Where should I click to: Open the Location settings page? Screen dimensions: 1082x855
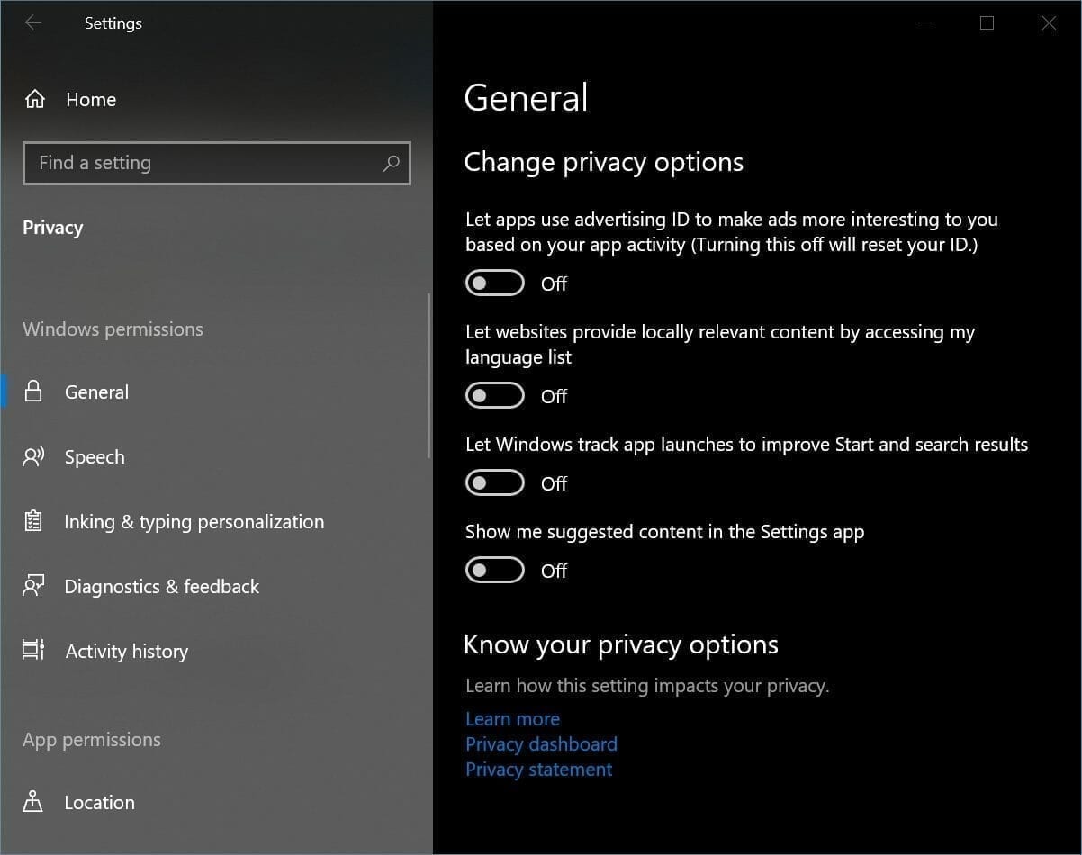99,802
